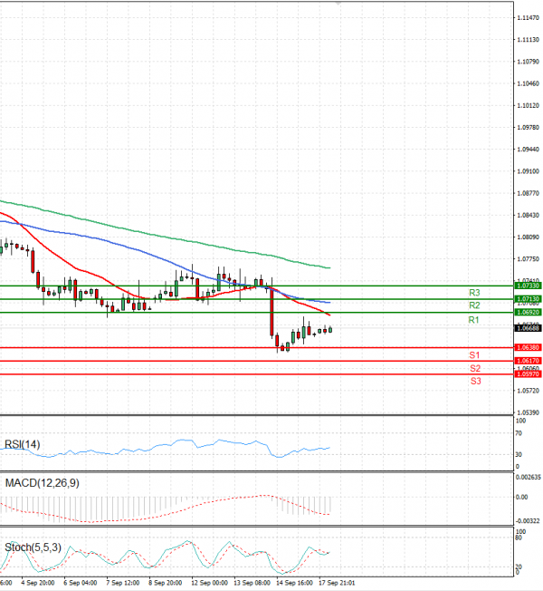Click the last green candle on 17 Sep

[330, 330]
